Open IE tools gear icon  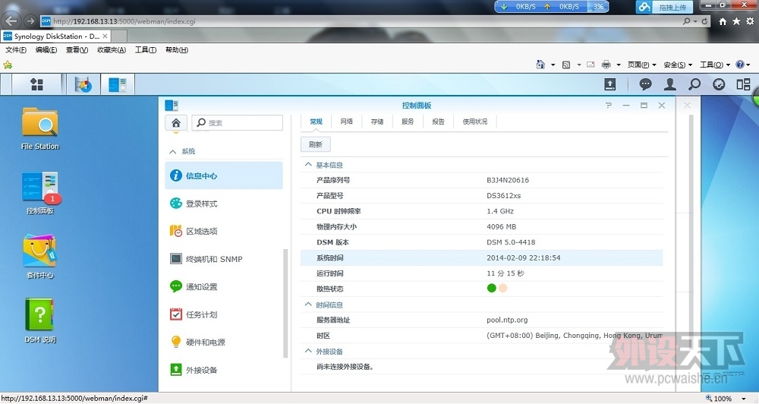750,21
